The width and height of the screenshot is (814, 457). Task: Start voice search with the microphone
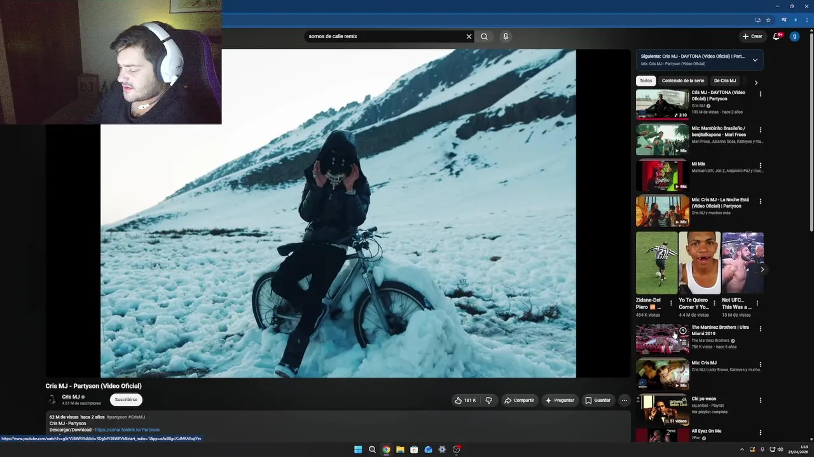click(506, 36)
